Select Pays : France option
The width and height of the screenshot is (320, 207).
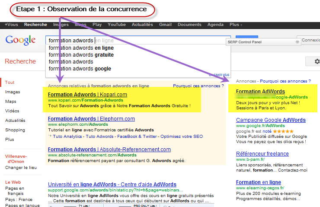point(19,200)
